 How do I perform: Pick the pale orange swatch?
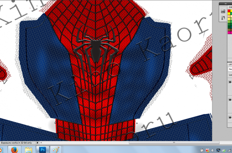(x=229, y=16)
